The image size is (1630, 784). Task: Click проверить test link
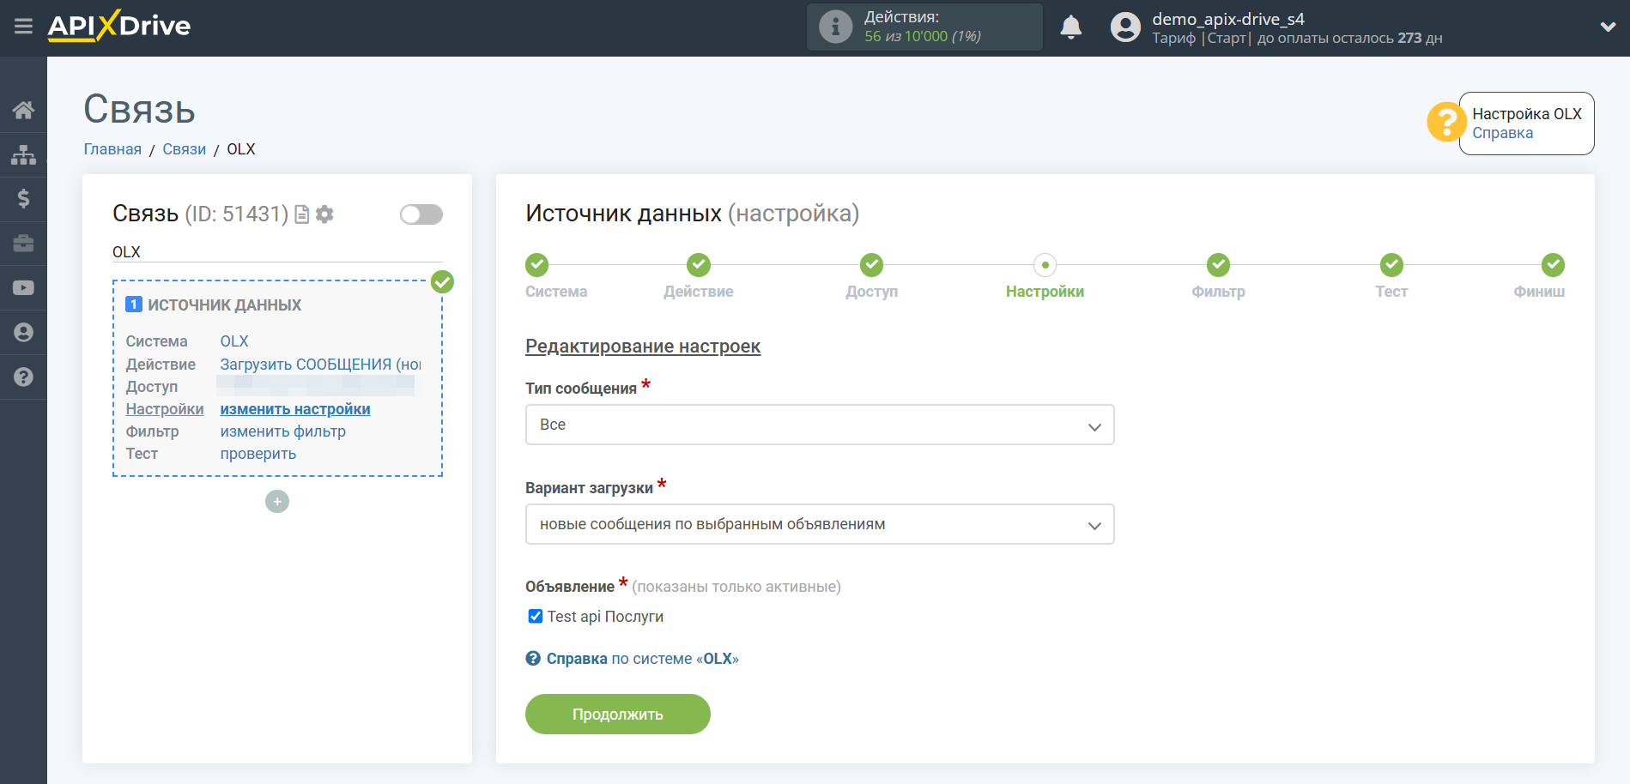(x=258, y=454)
